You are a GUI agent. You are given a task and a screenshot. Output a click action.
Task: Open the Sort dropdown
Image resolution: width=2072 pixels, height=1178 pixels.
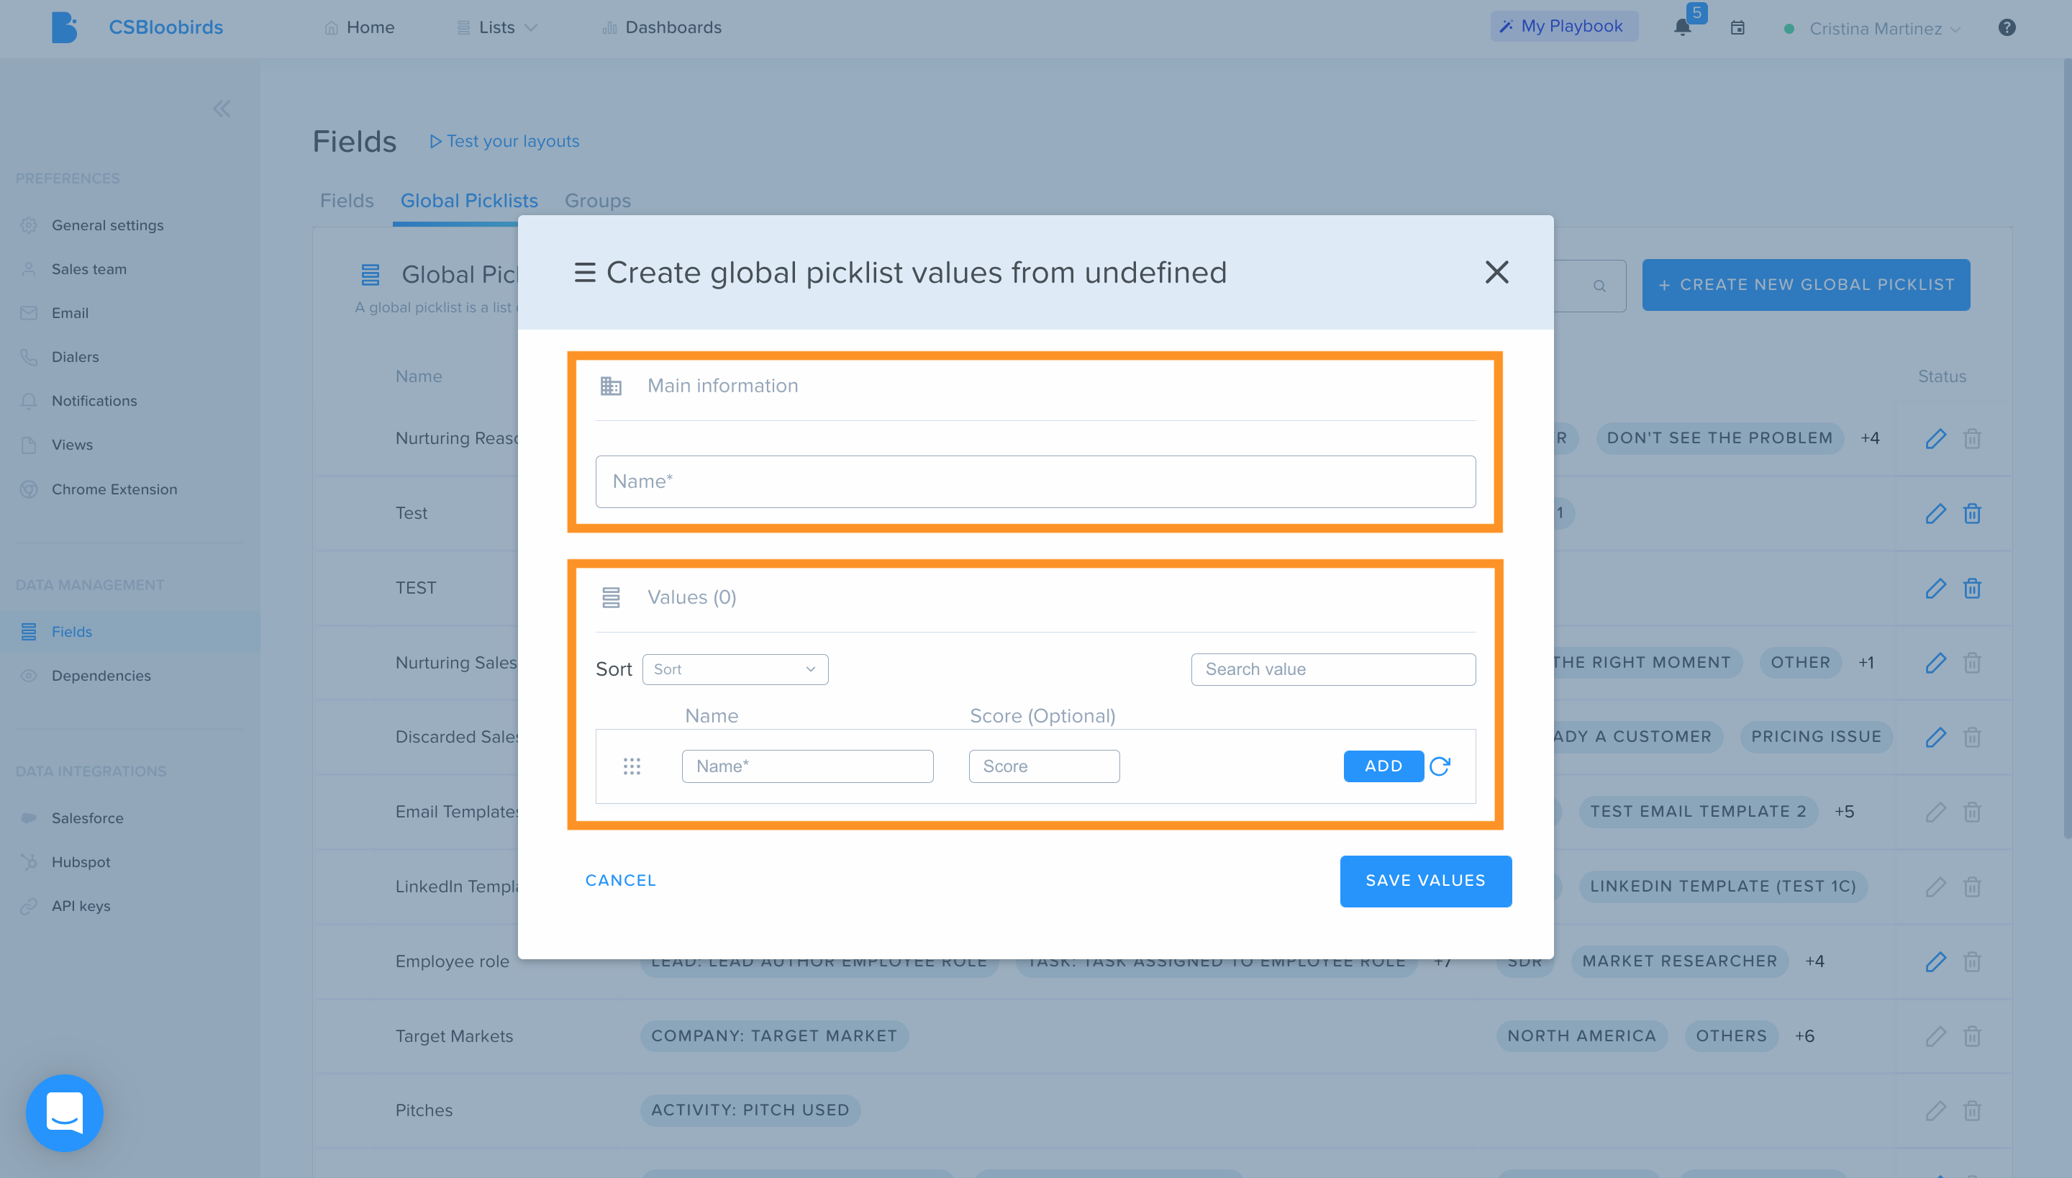[x=735, y=669]
